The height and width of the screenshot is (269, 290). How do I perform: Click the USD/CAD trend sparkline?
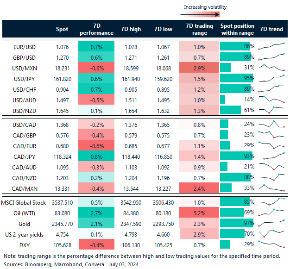point(271,124)
